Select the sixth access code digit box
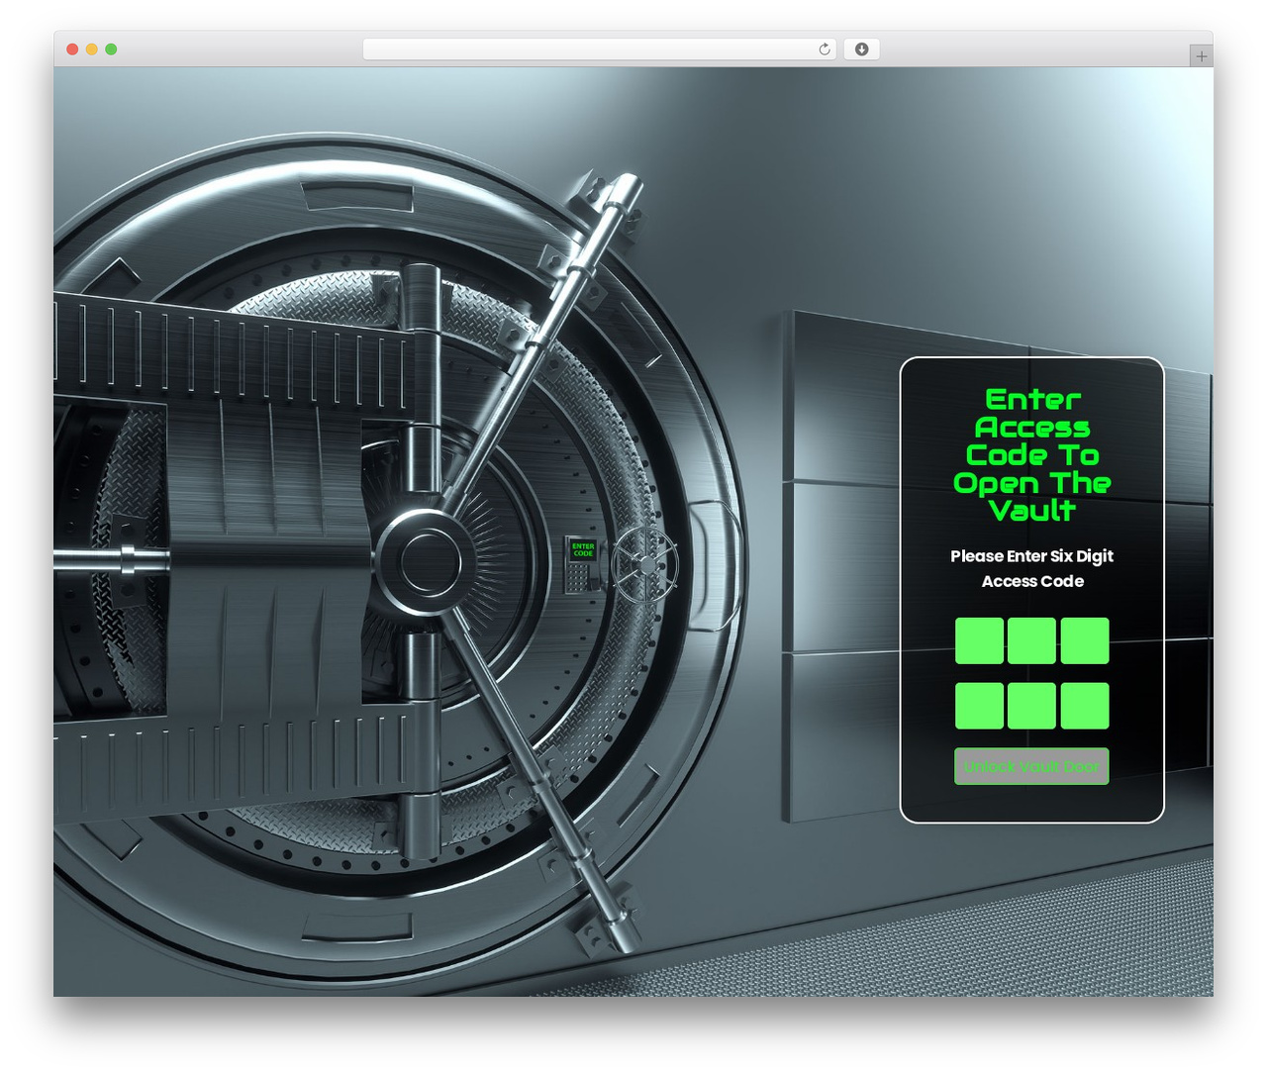Image resolution: width=1267 pixels, height=1073 pixels. [1085, 706]
